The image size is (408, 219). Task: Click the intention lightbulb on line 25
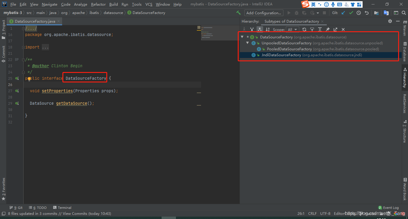[29, 79]
